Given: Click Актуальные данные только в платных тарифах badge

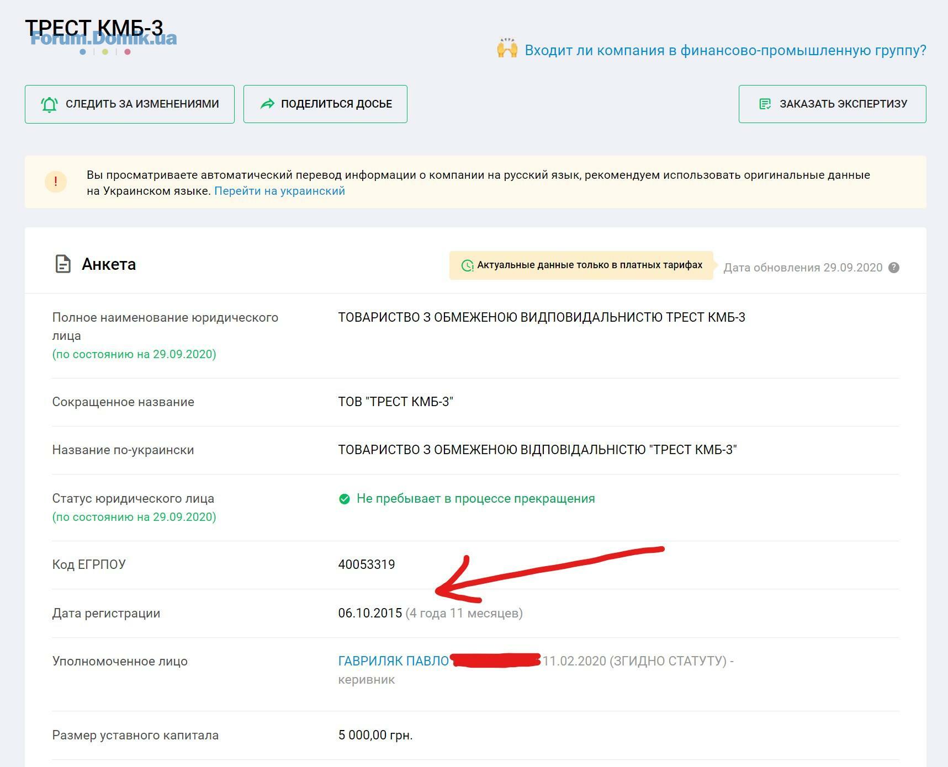Looking at the screenshot, I should pos(581,265).
